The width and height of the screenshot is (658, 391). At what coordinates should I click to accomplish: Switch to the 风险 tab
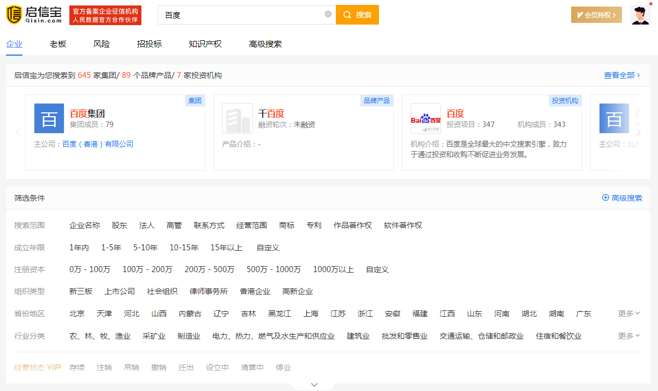[102, 44]
